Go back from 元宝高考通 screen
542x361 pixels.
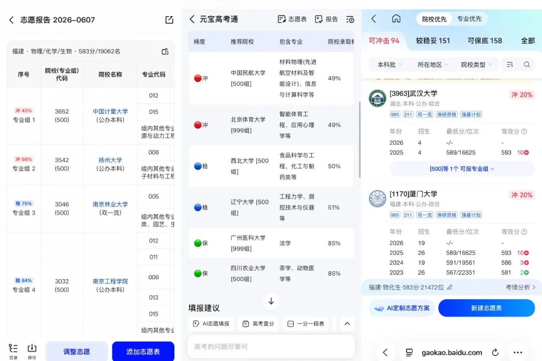[192, 19]
